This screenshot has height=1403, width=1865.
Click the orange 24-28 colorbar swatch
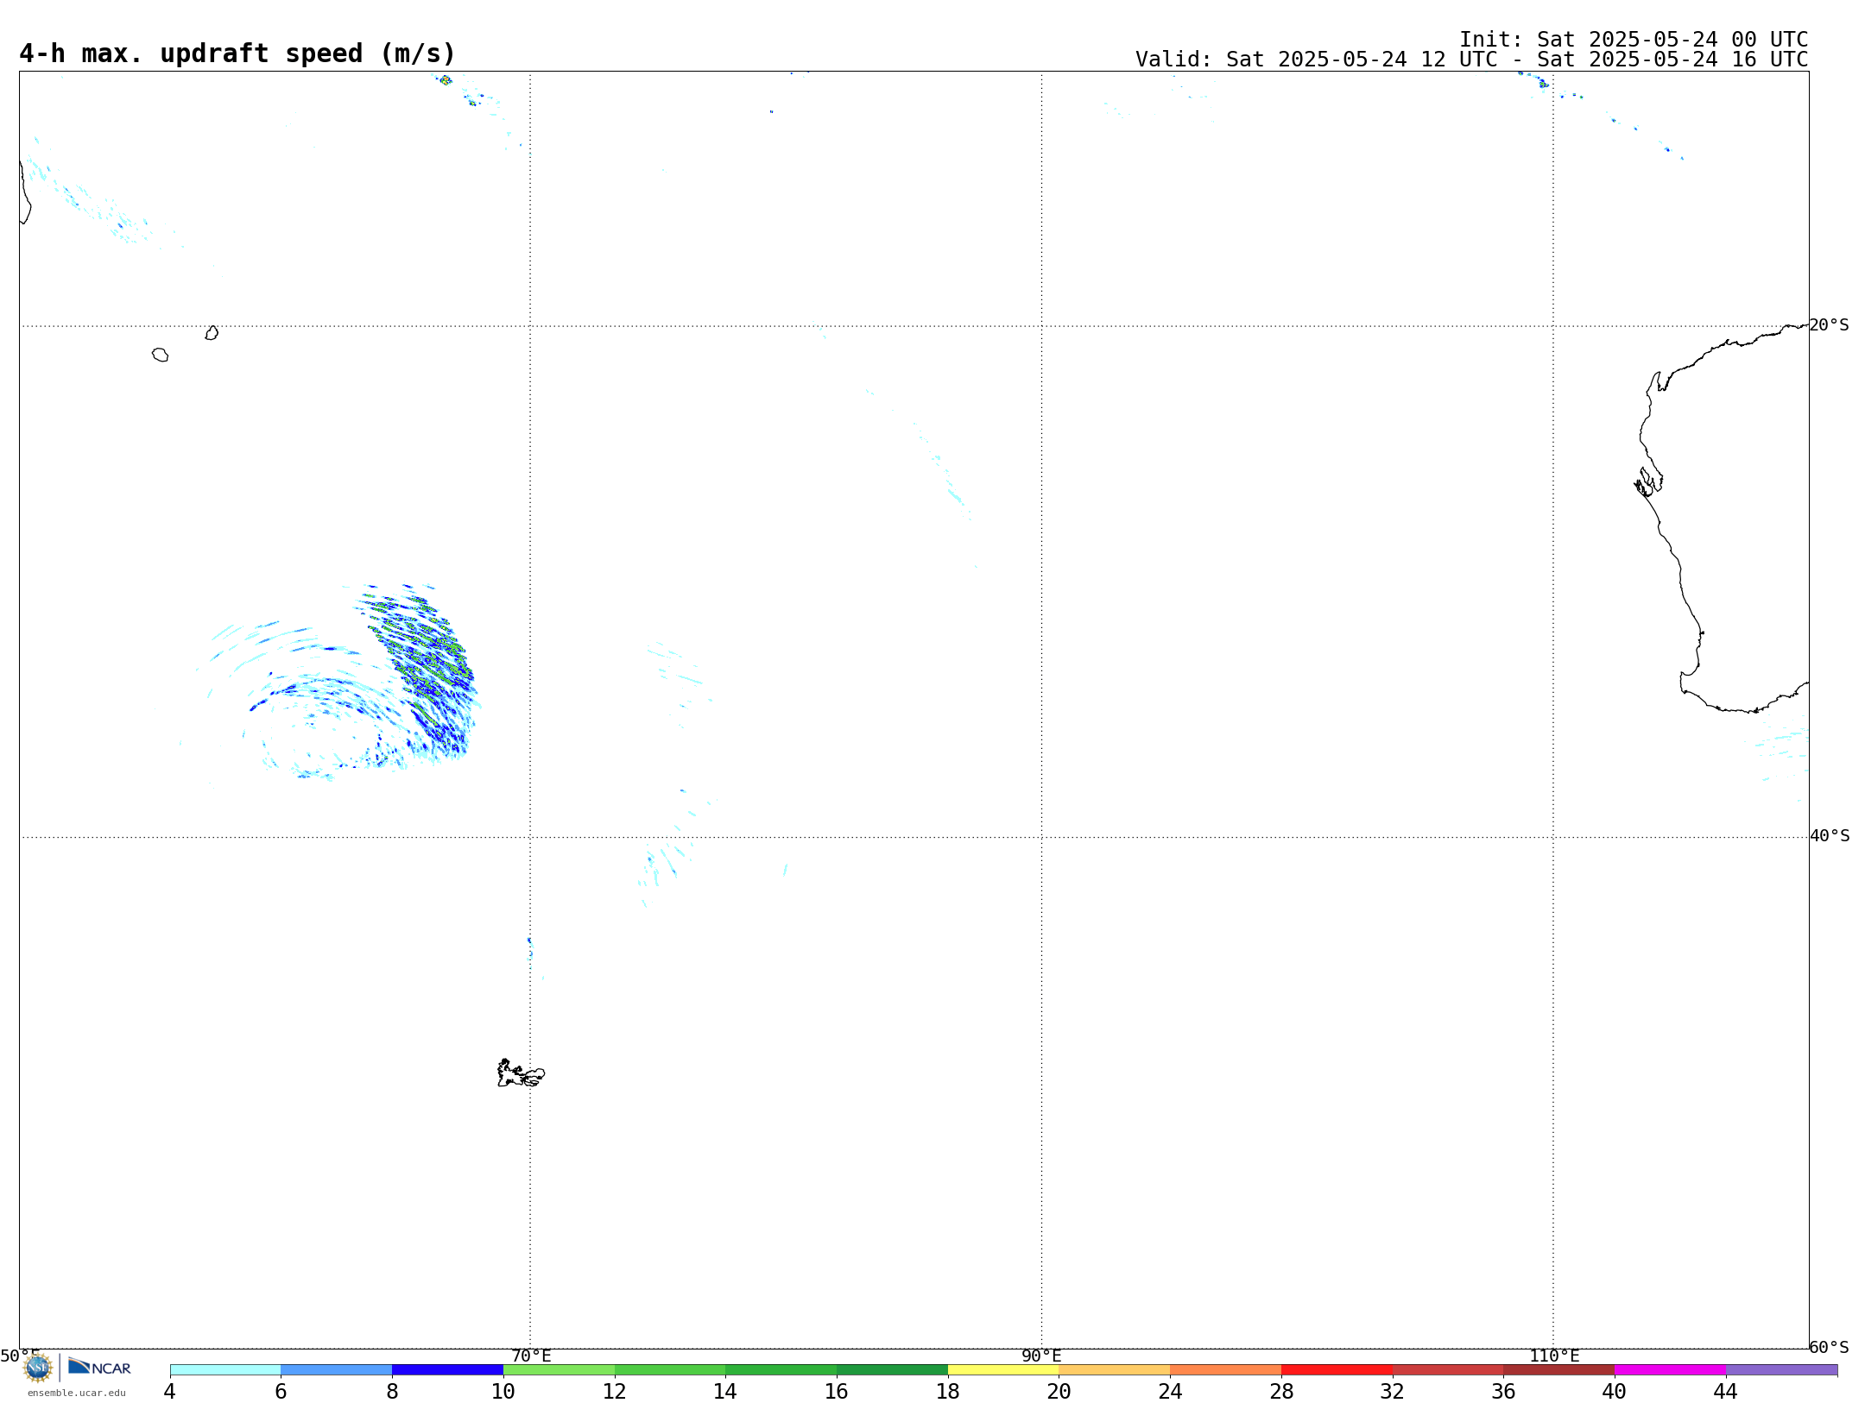(1225, 1370)
